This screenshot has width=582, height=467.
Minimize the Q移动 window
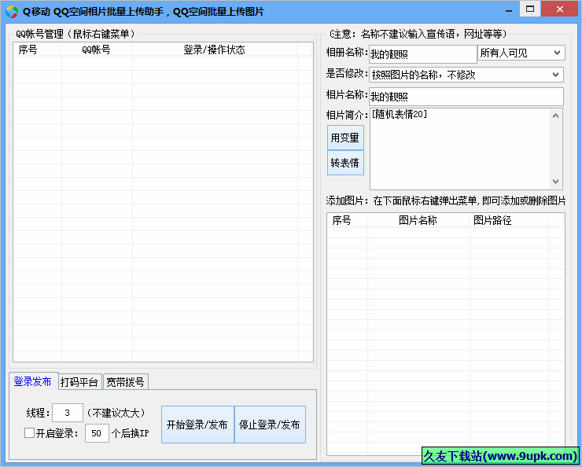[x=509, y=9]
